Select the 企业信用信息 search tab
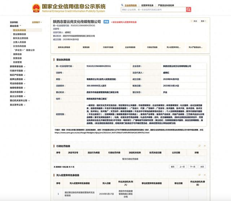 point(131,5)
